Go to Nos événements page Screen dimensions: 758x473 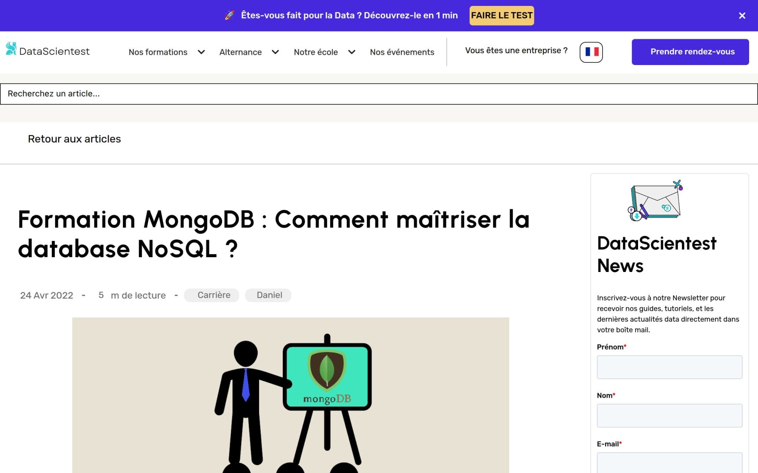[402, 52]
